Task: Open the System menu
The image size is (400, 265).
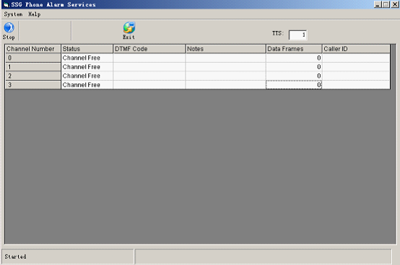Action: point(13,14)
